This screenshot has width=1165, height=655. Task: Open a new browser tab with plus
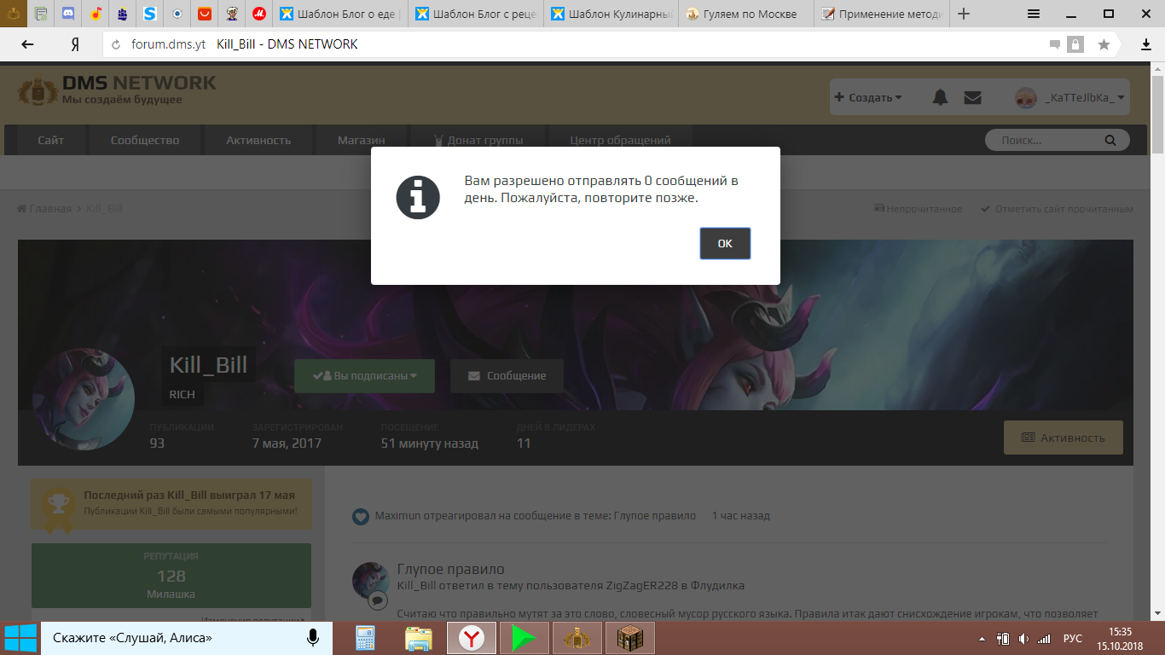pos(964,14)
